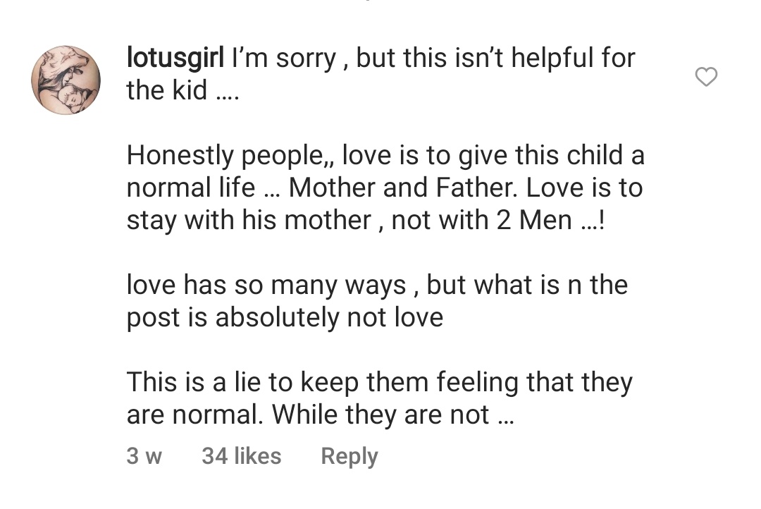761x509 pixels.
Task: Tap the mother-and-baby avatar image
Action: (66, 80)
